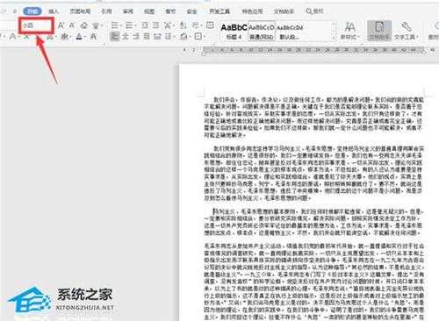Image resolution: width=439 pixels, height=321 pixels.
Task: Toggle align left
Action: [x=114, y=37]
